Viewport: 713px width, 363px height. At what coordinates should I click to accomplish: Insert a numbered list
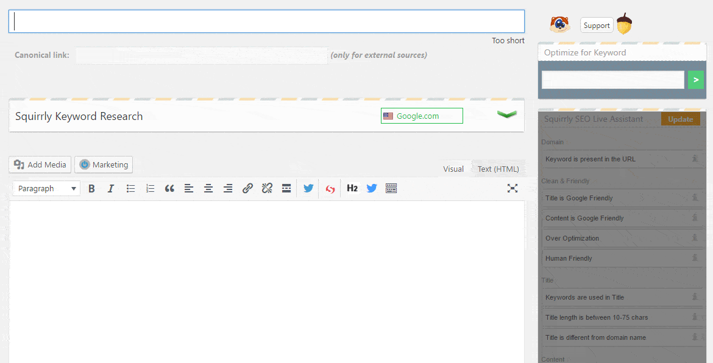pyautogui.click(x=150, y=189)
